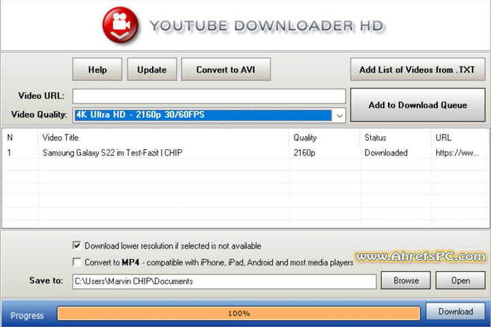Enable Convert to MP4 checkbox
Viewport: 491px width, 327px height.
[x=76, y=262]
